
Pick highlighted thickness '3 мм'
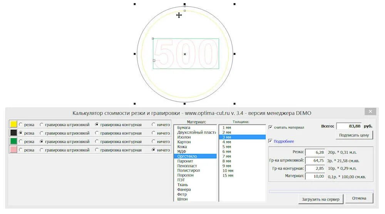(x=242, y=137)
